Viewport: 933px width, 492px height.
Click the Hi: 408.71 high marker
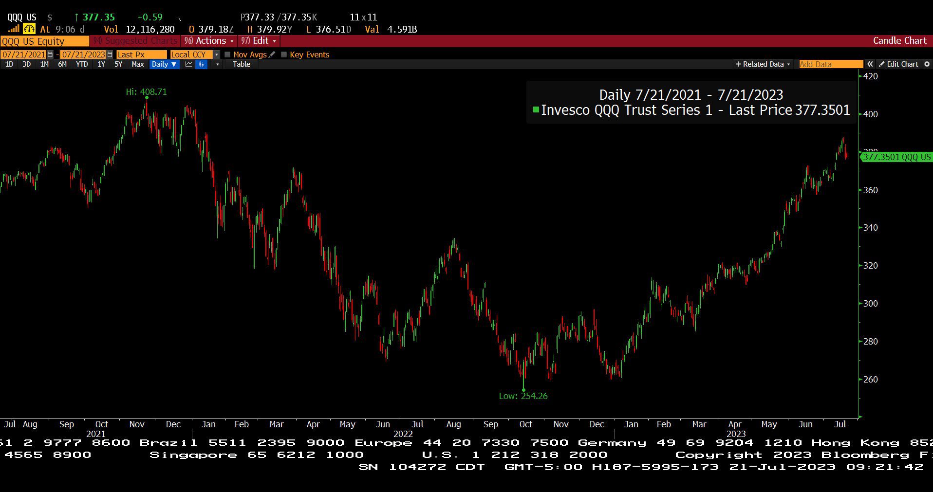(146, 92)
